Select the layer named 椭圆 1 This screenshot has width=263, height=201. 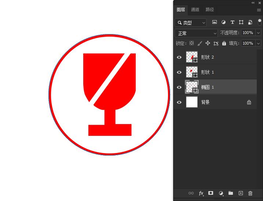[x=208, y=87]
